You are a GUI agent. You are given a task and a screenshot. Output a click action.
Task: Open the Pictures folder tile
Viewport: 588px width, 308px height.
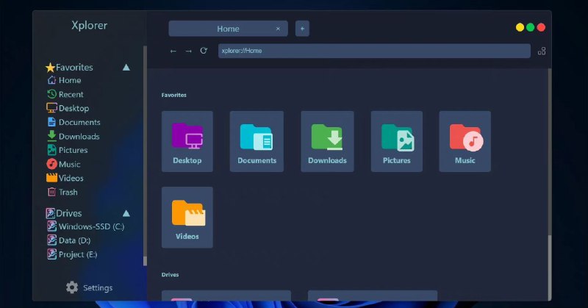[397, 141]
